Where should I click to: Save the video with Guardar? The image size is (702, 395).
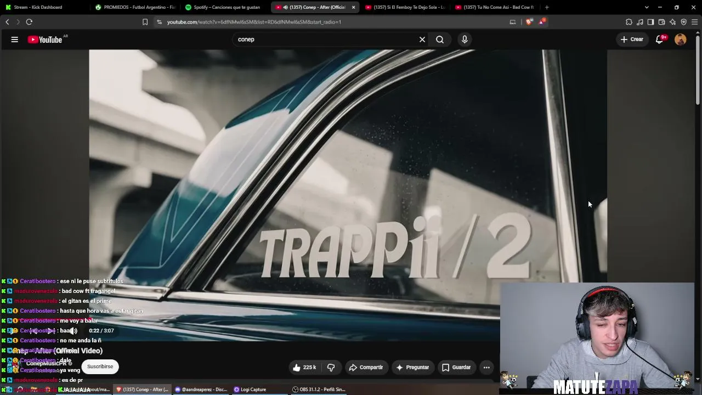click(456, 368)
